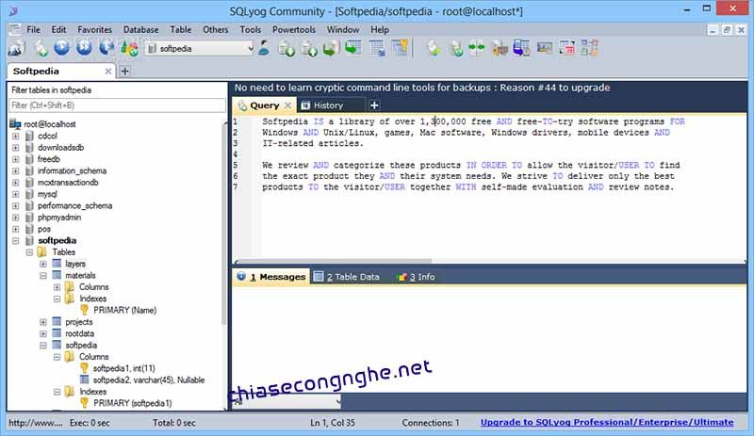Collapse the materials table node

43,275
